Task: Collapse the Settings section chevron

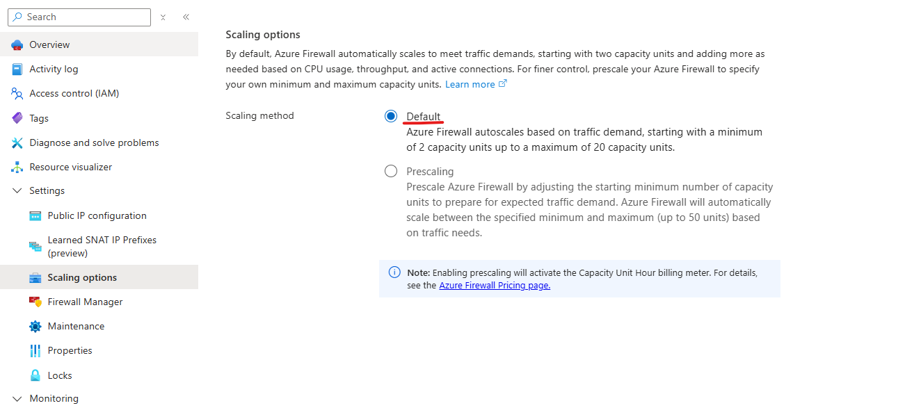Action: 17,191
